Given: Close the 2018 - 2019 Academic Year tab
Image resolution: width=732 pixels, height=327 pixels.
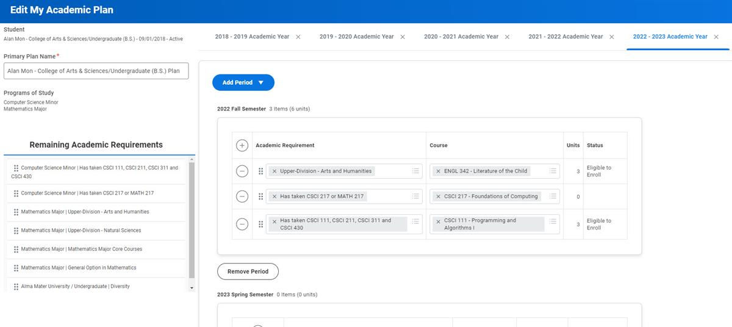Looking at the screenshot, I should pos(298,37).
